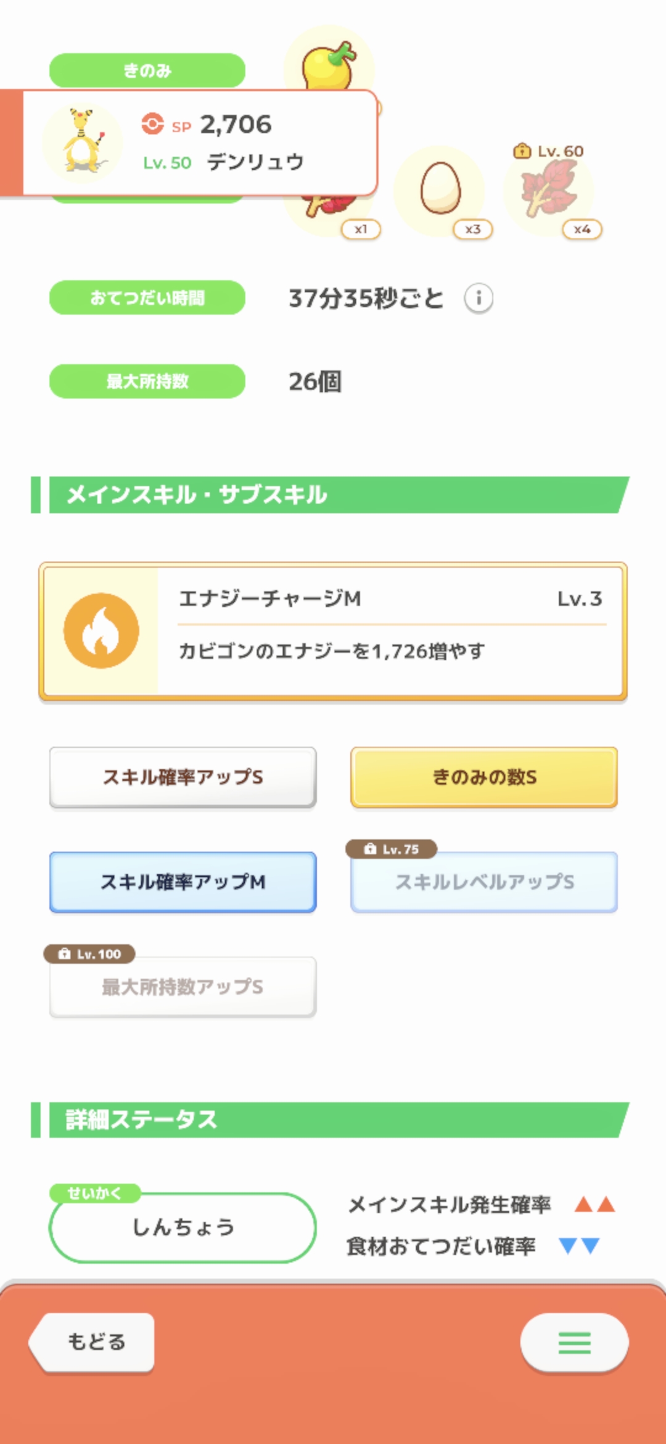Tap locked 最大所持数アップS sub skill
This screenshot has width=666, height=1444.
(x=183, y=987)
